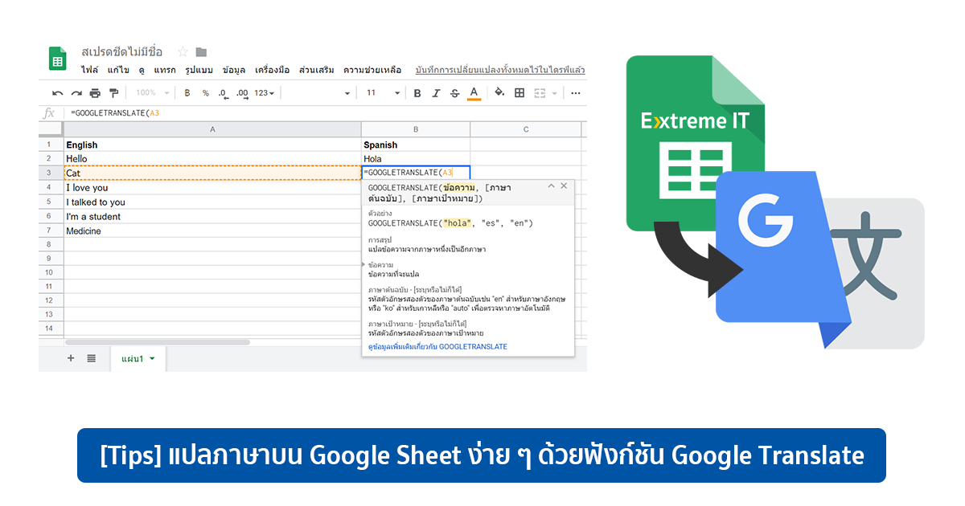
Task: Close the GOOGLETRANSLATE help popup
Action: (x=564, y=186)
